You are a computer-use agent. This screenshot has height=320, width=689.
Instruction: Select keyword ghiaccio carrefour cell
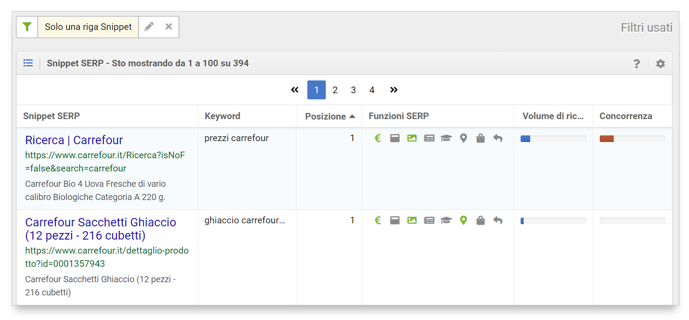click(245, 220)
